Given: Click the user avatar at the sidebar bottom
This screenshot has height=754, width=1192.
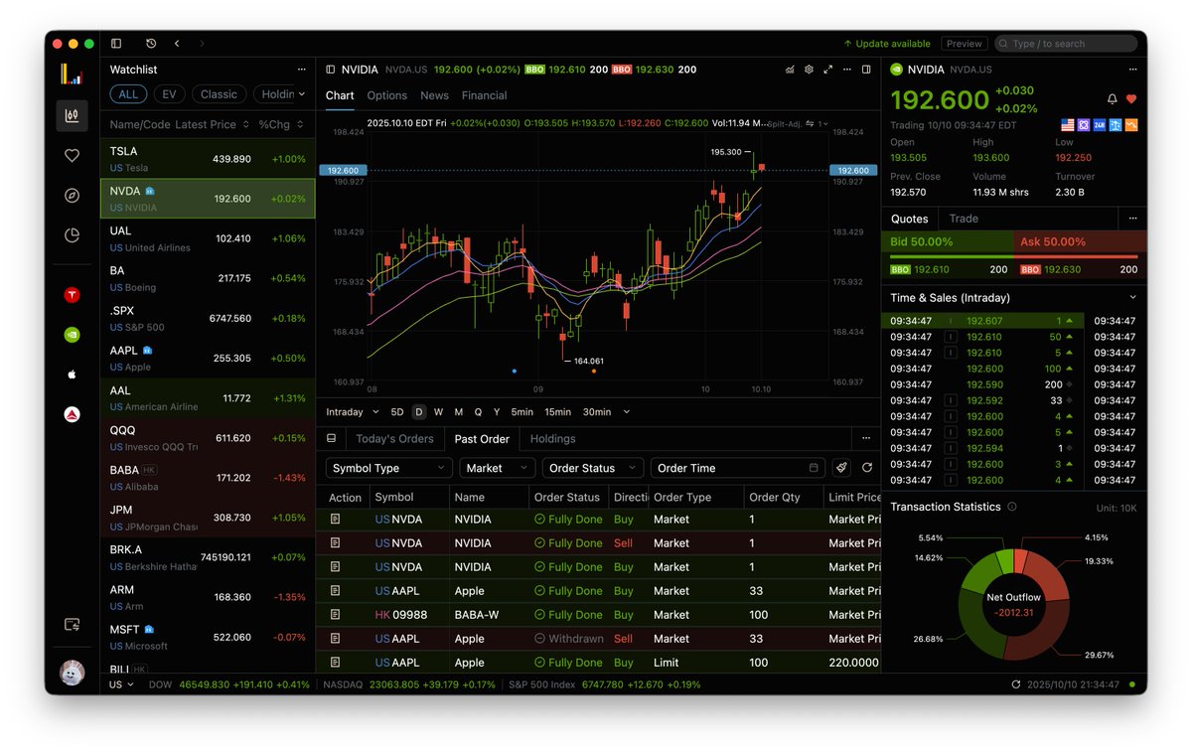Looking at the screenshot, I should [x=72, y=673].
